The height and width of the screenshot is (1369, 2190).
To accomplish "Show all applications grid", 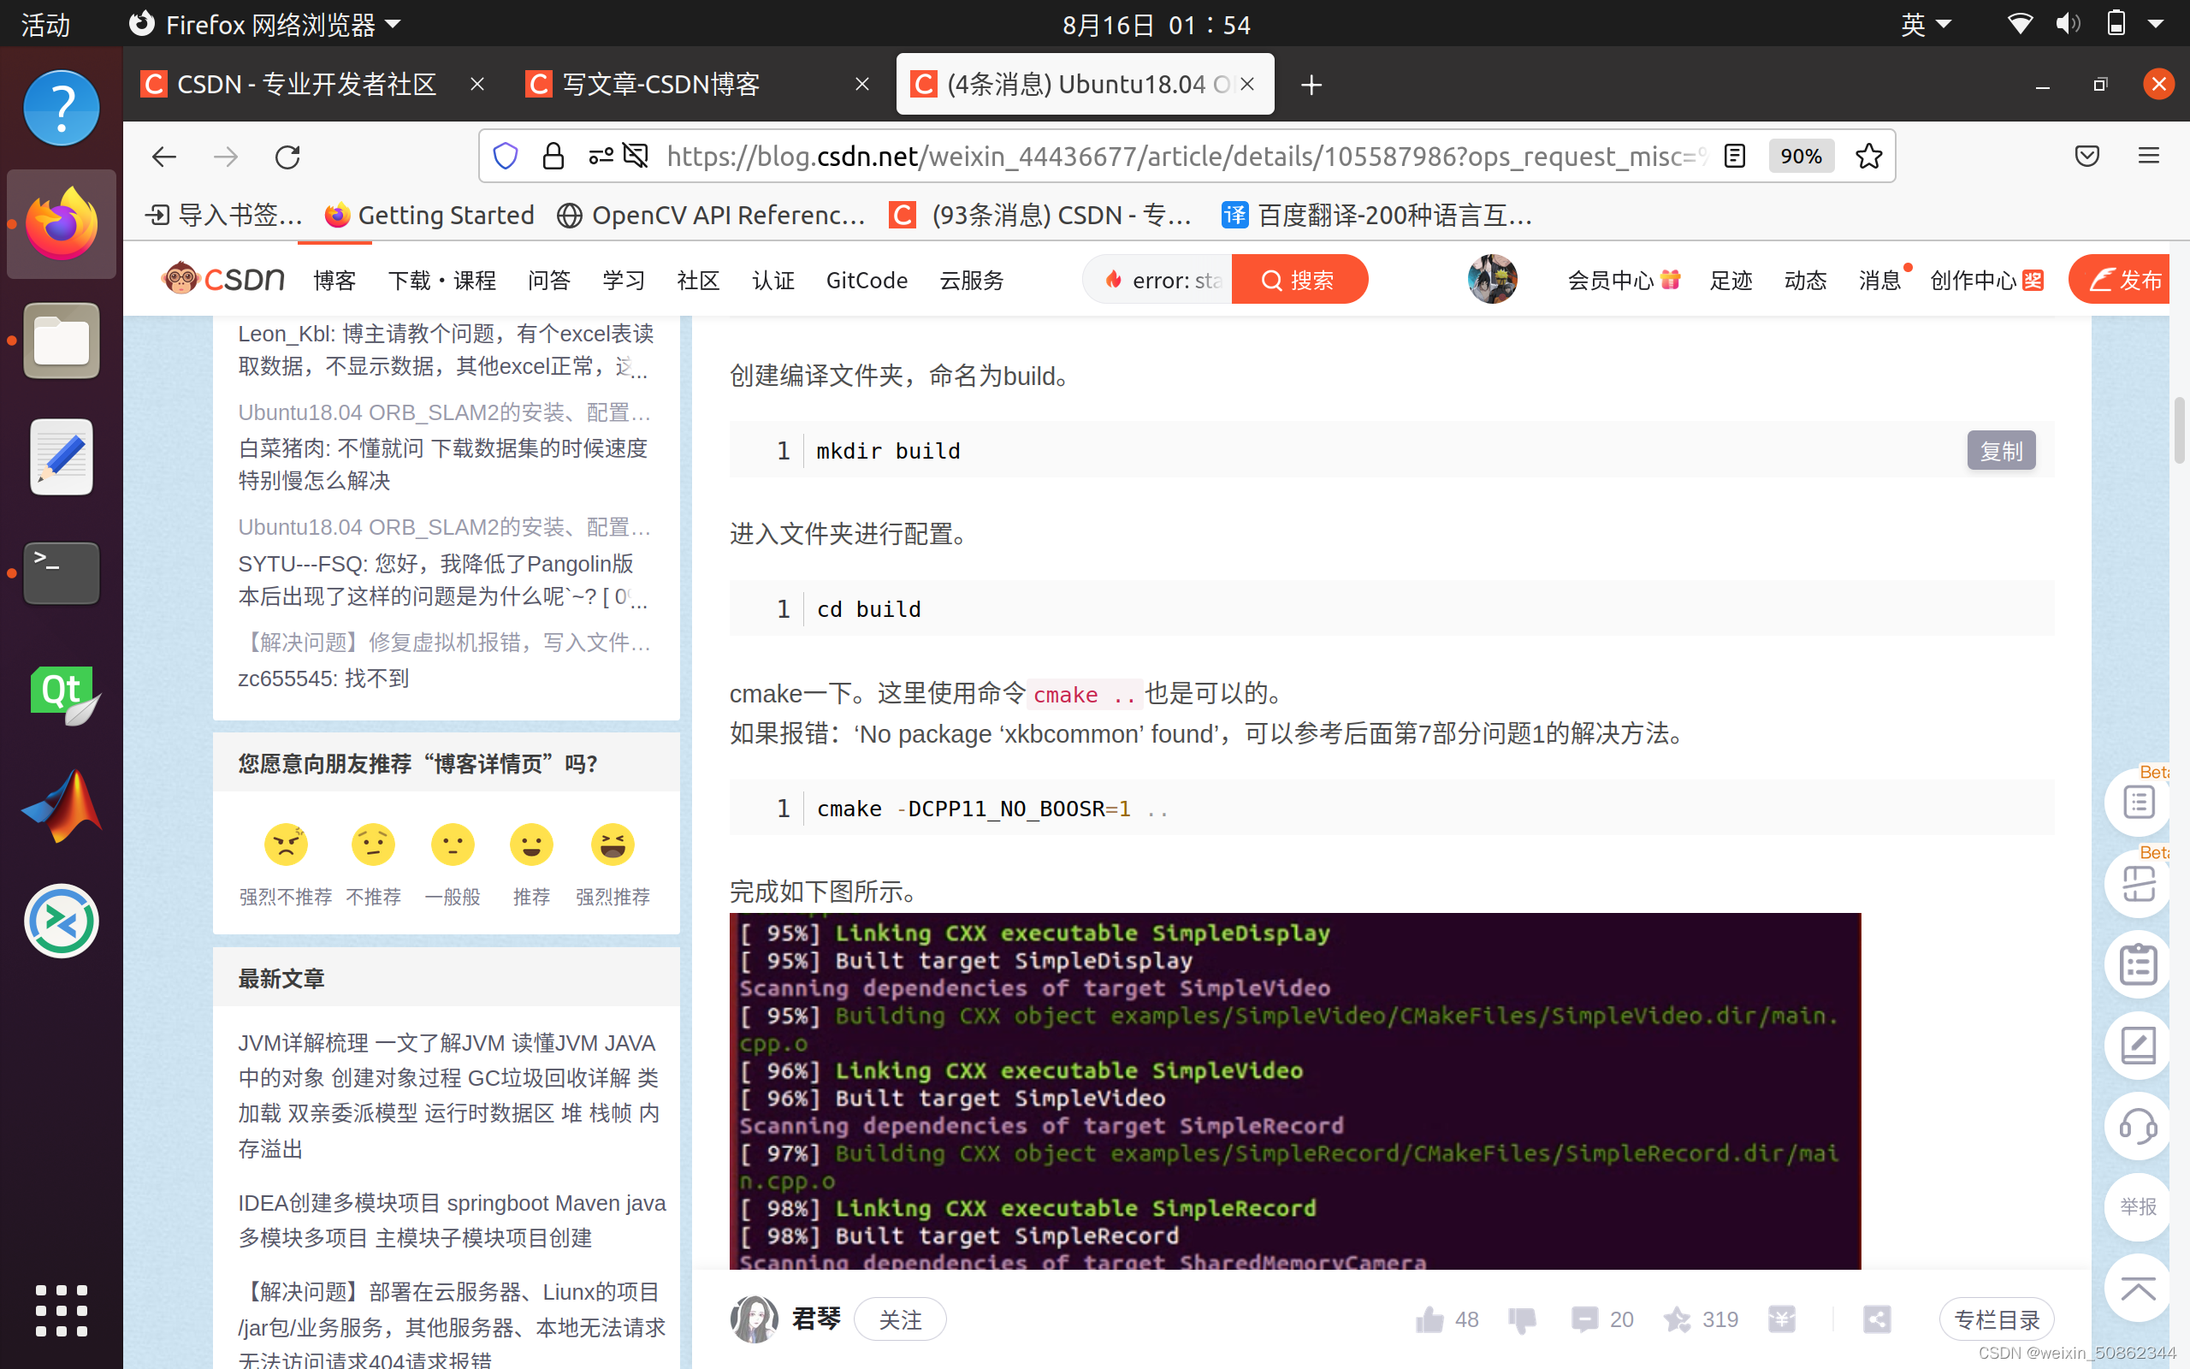I will [61, 1309].
